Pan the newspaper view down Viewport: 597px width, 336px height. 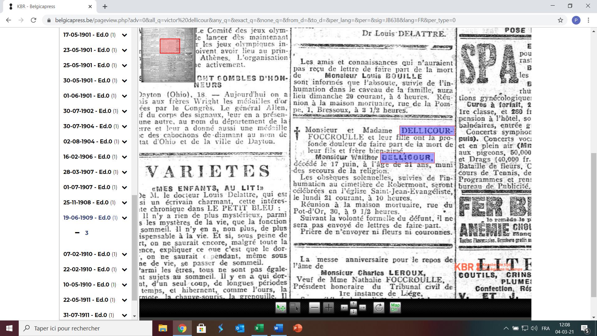(x=354, y=312)
